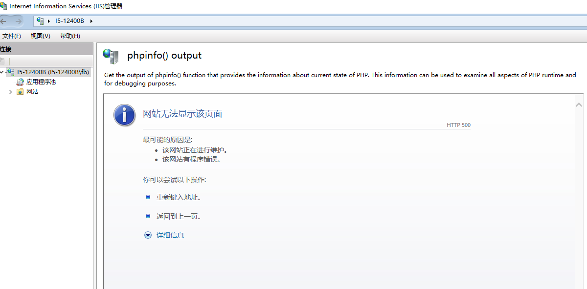
Task: Open dropdown arrow after I5-12400B breadcrumb
Action: tap(91, 21)
